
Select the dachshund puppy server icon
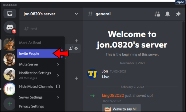(9, 59)
